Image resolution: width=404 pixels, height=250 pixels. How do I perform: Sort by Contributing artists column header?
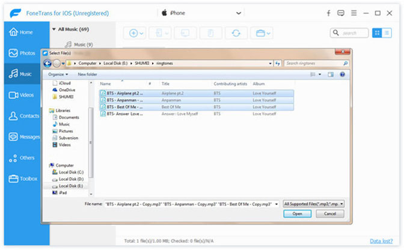pos(230,84)
